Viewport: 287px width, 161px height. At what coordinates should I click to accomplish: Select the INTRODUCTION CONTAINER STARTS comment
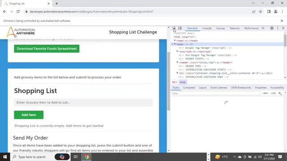(205, 70)
